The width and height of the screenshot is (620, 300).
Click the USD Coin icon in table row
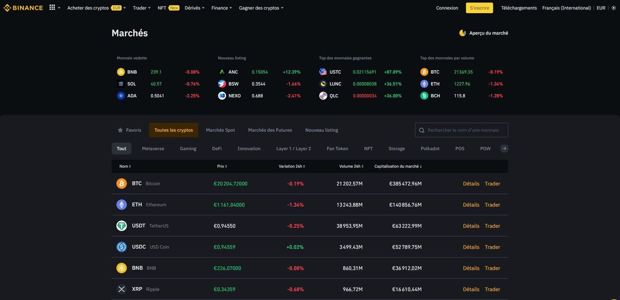point(122,247)
